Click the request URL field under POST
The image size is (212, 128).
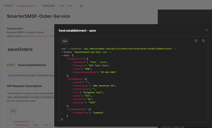coord(31,75)
